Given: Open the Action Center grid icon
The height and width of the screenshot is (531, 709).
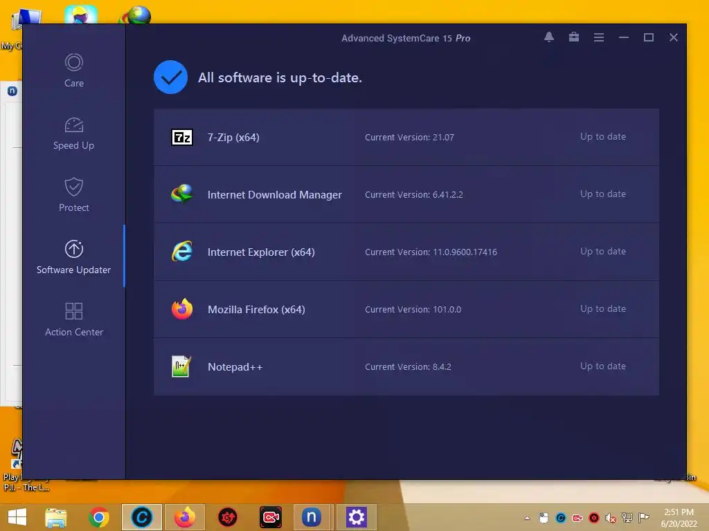Looking at the screenshot, I should pyautogui.click(x=73, y=310).
